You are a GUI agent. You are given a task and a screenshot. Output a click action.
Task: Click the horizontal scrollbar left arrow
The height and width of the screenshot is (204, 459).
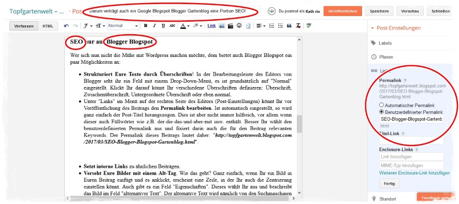point(68,198)
